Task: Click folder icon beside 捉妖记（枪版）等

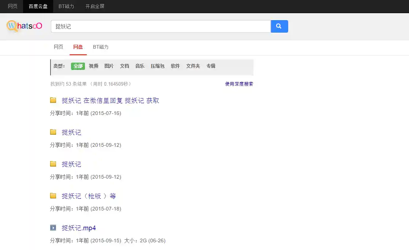Action: click(x=53, y=195)
